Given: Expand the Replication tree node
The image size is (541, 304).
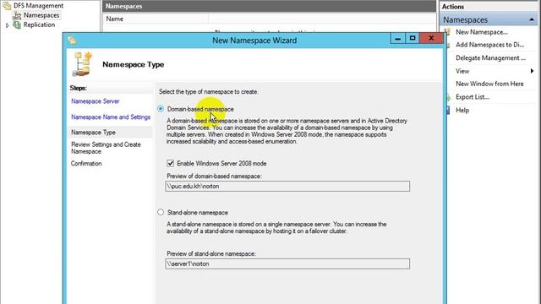Looking at the screenshot, I should [8, 25].
